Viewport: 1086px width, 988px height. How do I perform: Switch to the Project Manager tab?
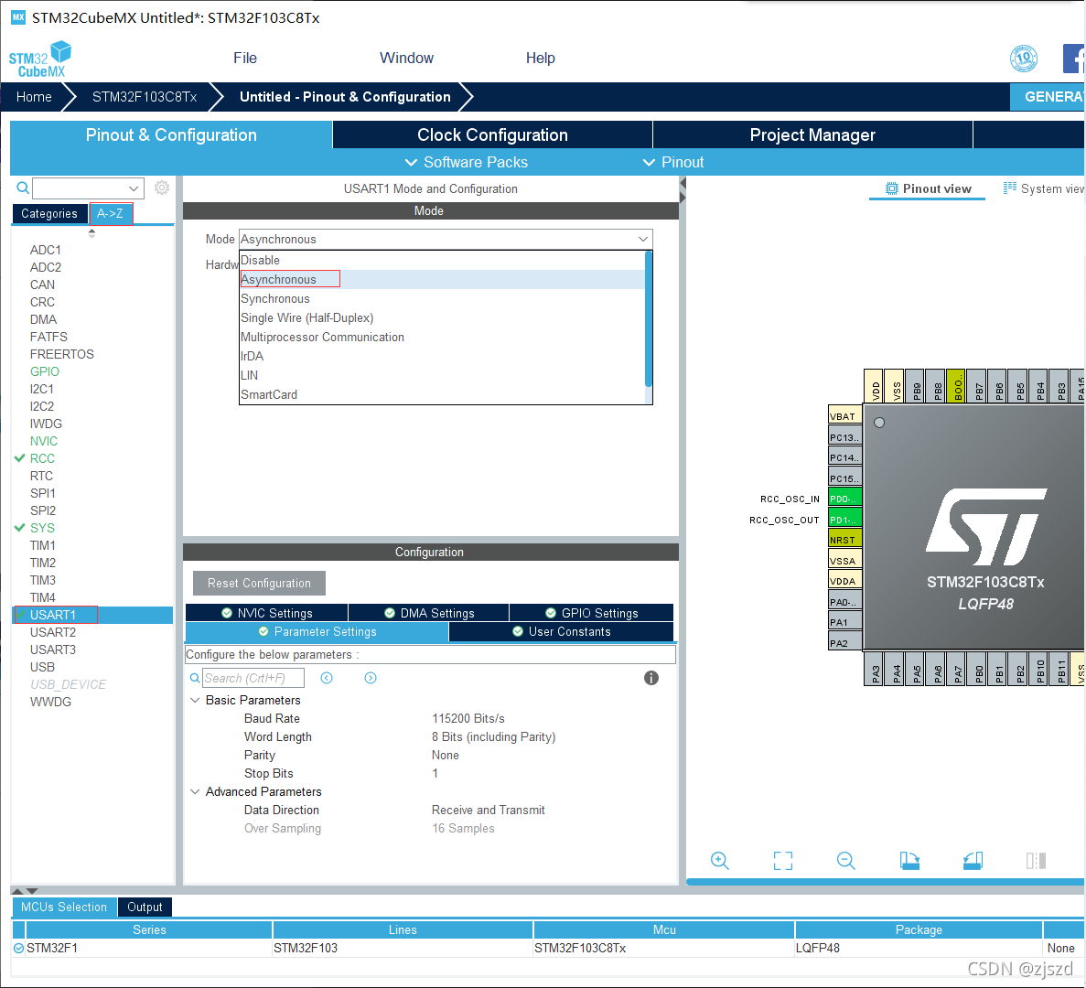coord(812,135)
